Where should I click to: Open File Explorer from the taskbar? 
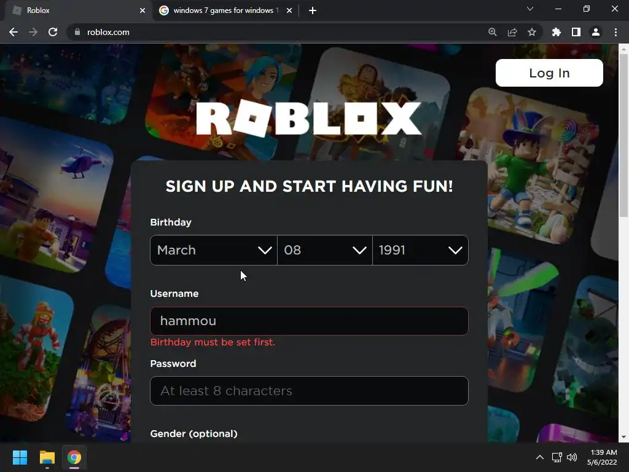(47, 457)
